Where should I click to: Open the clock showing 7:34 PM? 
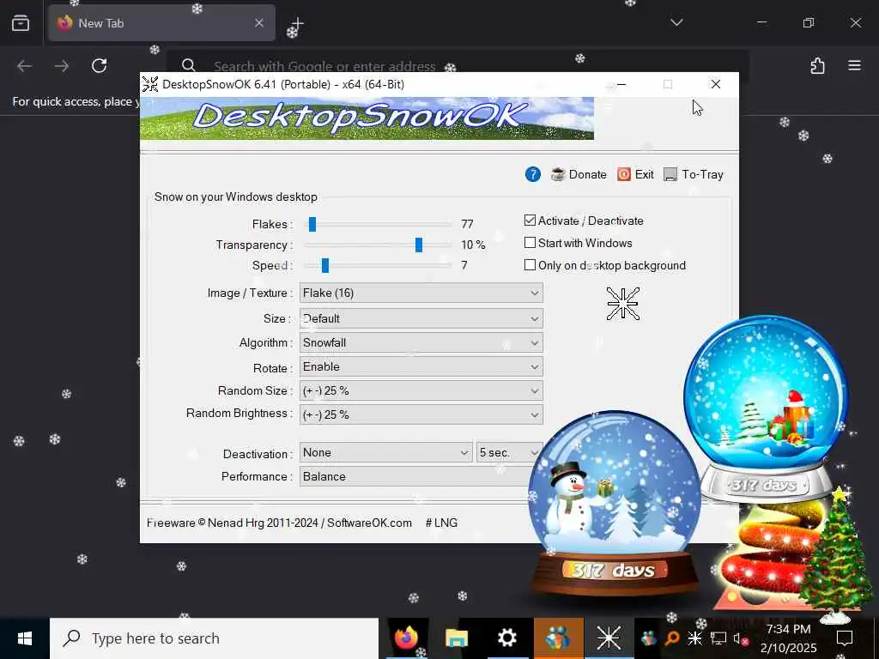coord(788,638)
